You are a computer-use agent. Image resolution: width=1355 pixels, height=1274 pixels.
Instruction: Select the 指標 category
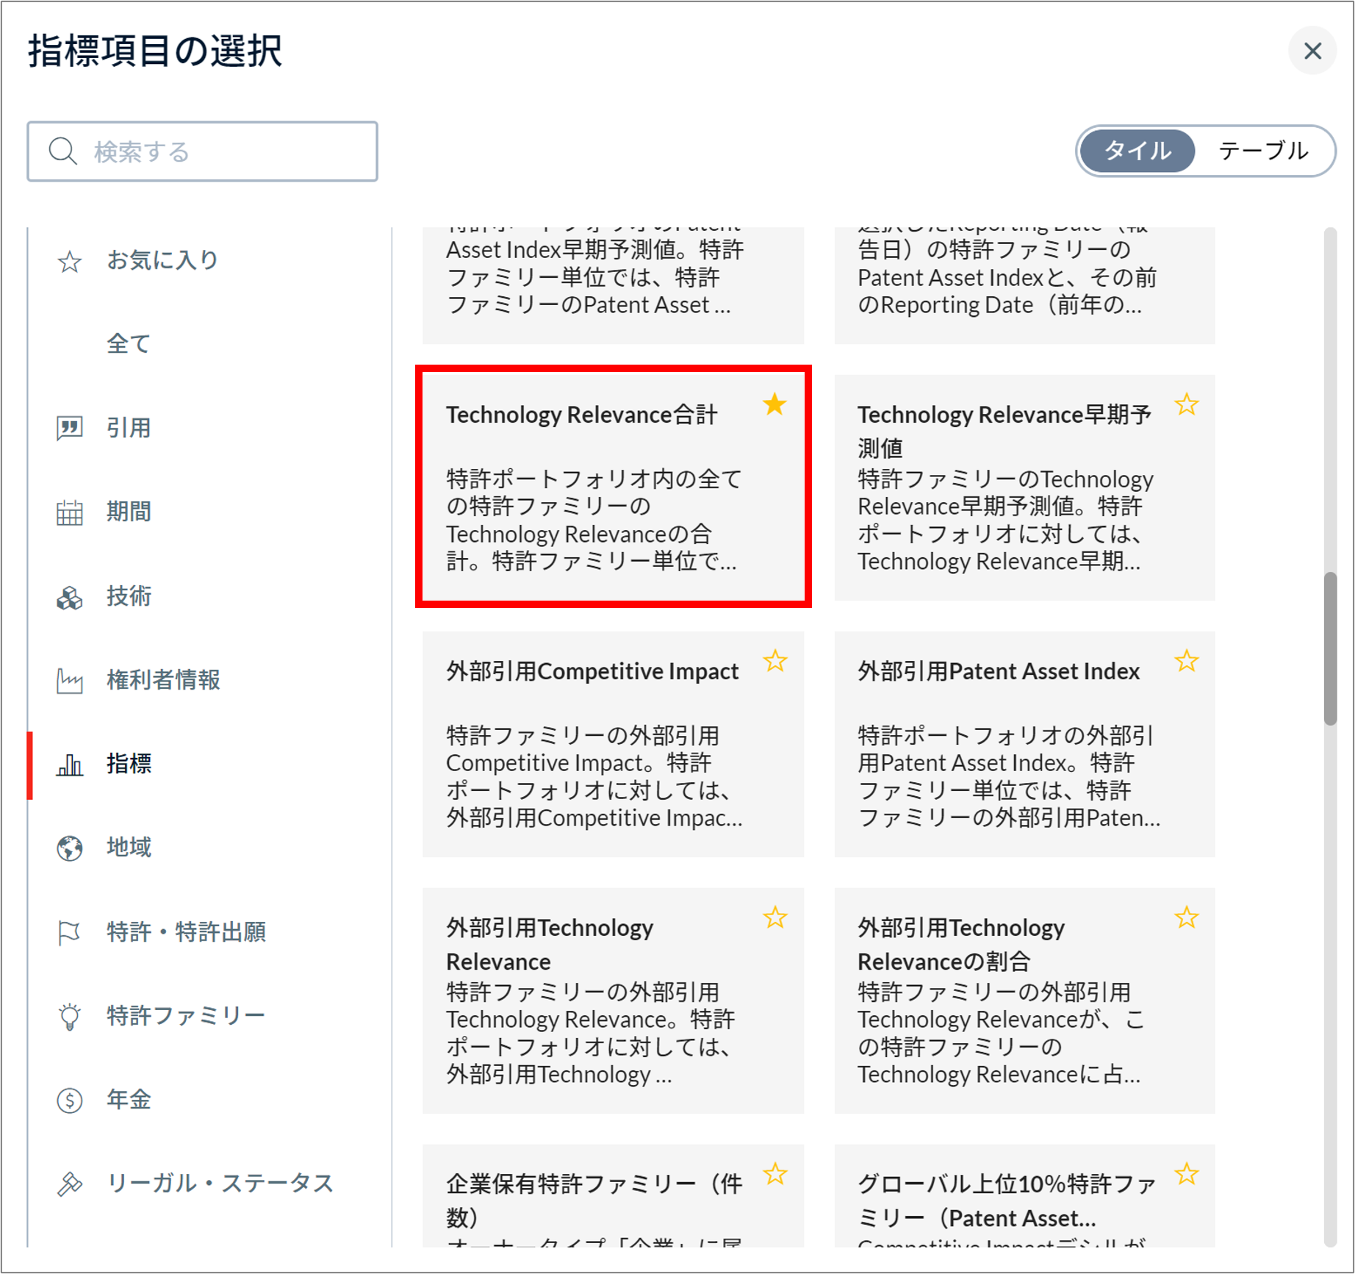129,764
